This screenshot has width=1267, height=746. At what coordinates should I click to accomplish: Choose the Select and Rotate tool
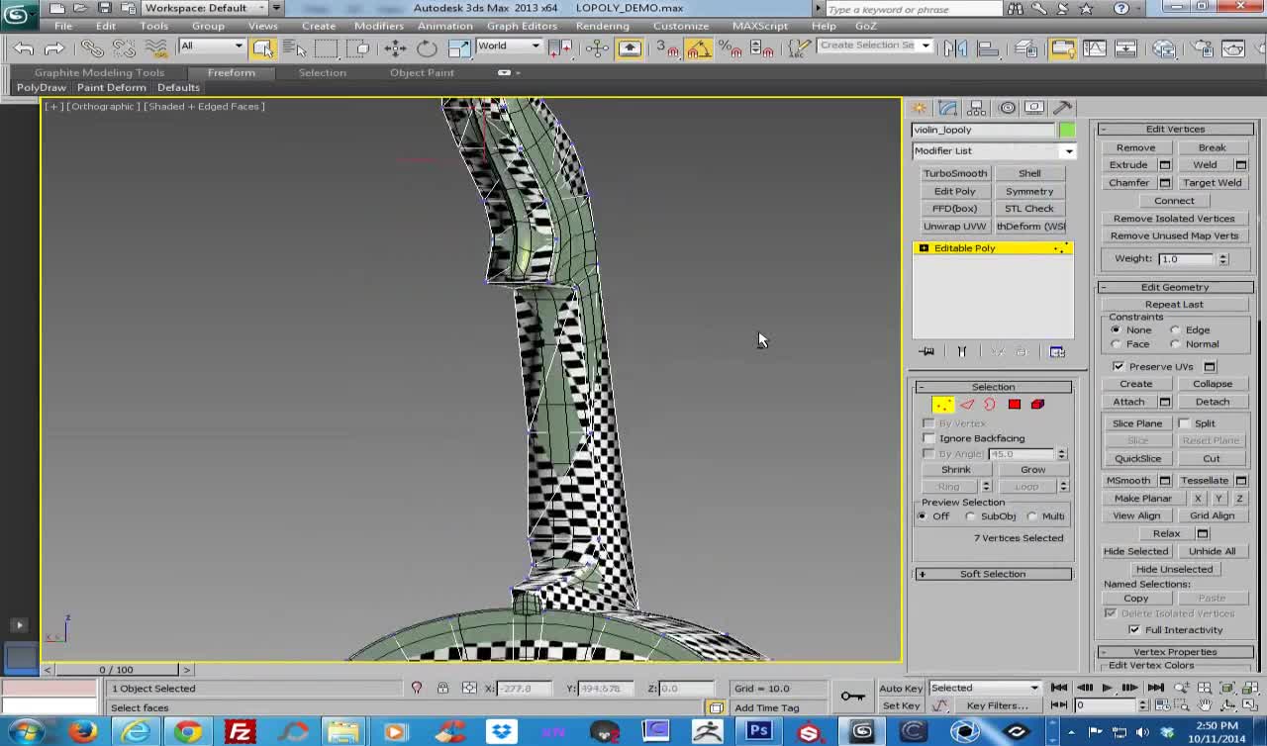[427, 47]
